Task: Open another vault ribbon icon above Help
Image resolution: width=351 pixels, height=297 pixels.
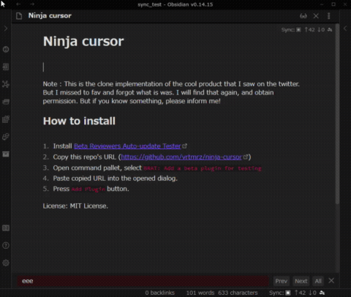Action: click(x=6, y=228)
